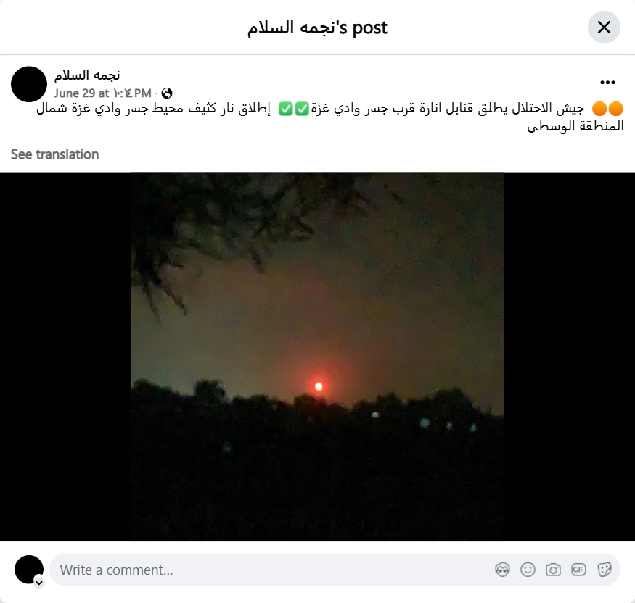Screen dimensions: 635x603
Task: Open the post author's profile picture
Action: coord(29,84)
